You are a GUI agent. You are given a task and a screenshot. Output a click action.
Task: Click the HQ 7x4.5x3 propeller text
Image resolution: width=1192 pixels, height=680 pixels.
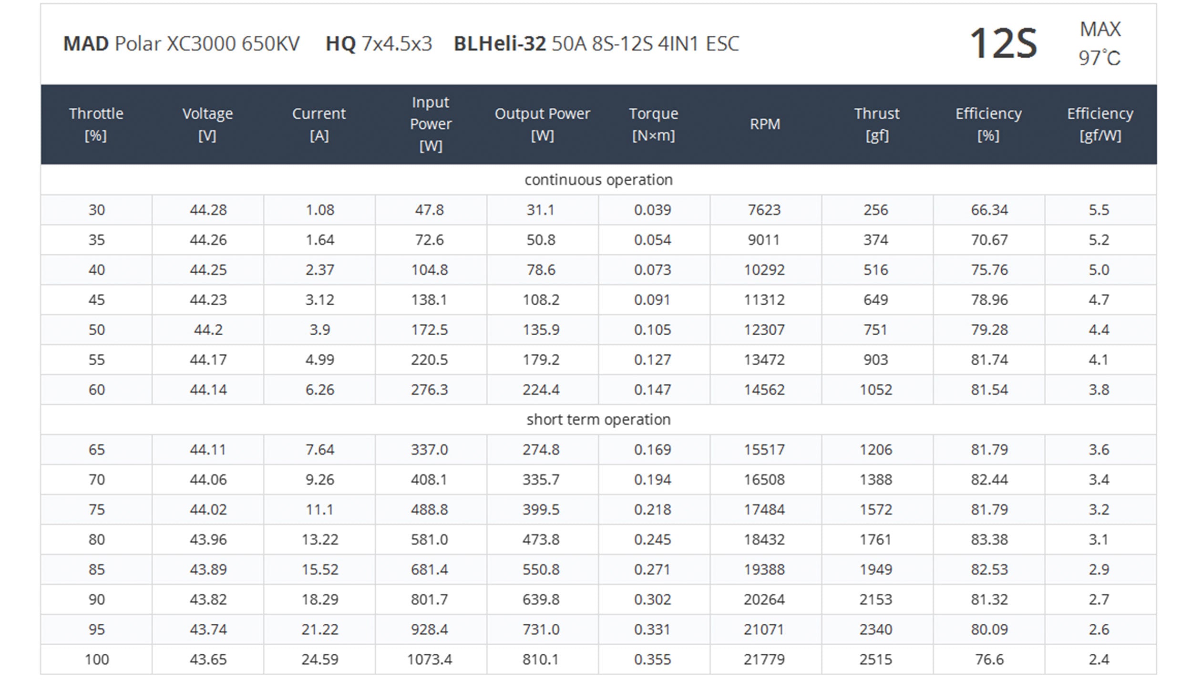click(x=379, y=44)
